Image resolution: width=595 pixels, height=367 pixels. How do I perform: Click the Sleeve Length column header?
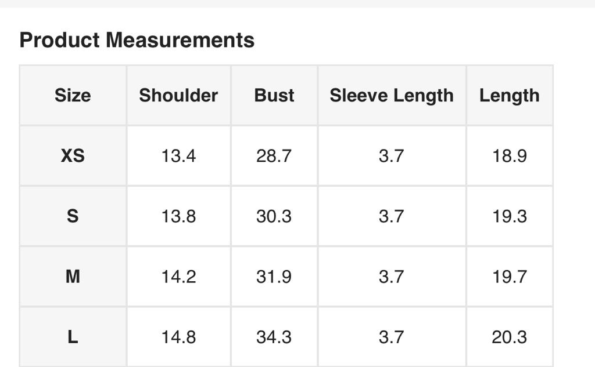click(x=392, y=95)
